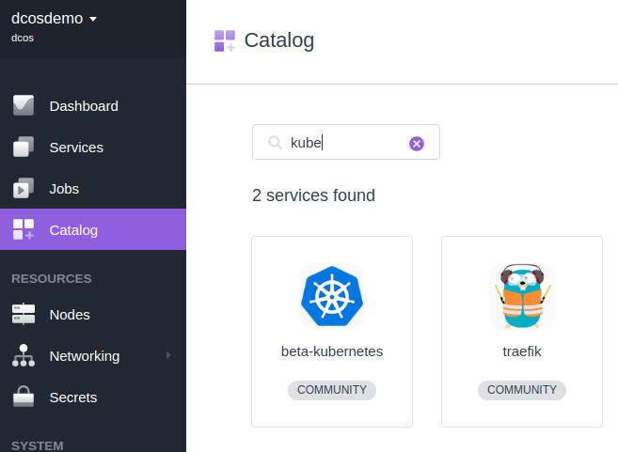Open the dcosdemo cluster dropdown
This screenshot has height=452, width=618.
point(54,19)
